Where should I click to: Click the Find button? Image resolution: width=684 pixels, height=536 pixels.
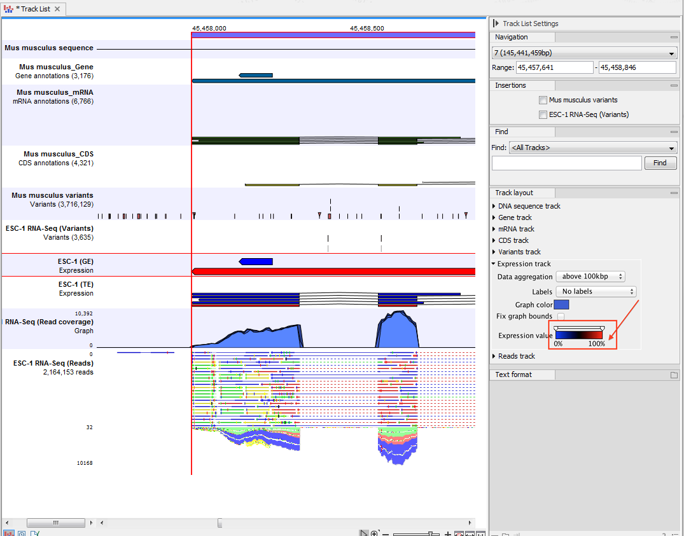[x=660, y=163]
